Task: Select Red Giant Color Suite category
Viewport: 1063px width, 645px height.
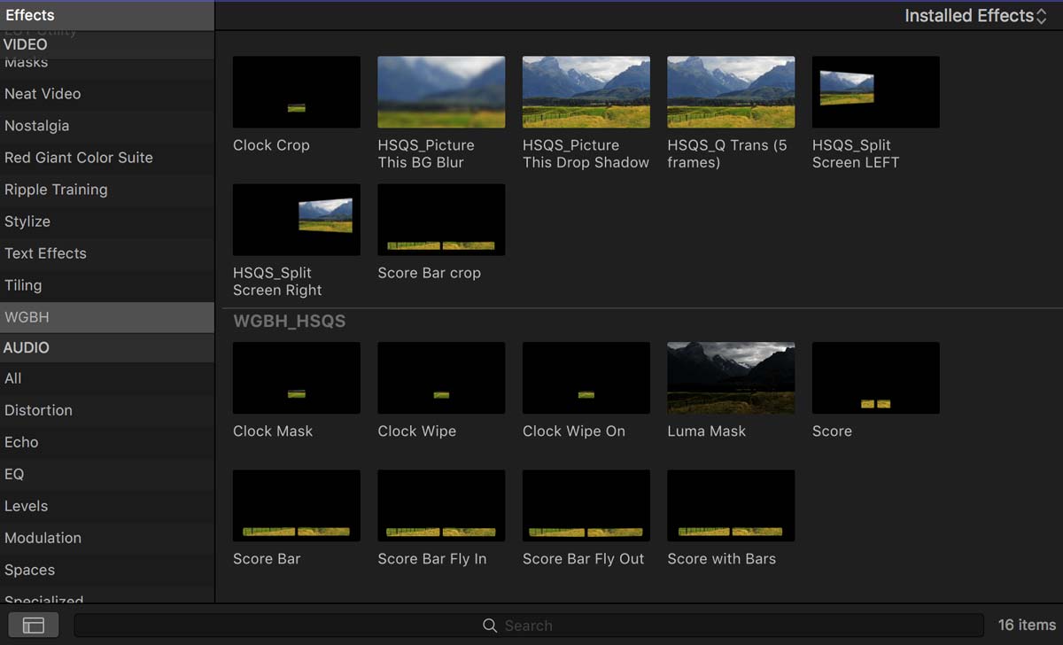Action: coord(107,158)
